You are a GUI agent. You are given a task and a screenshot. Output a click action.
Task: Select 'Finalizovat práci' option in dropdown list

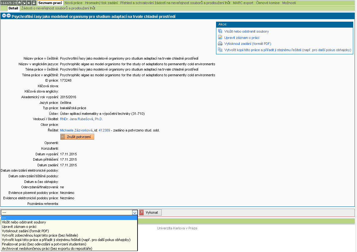pos(44,244)
